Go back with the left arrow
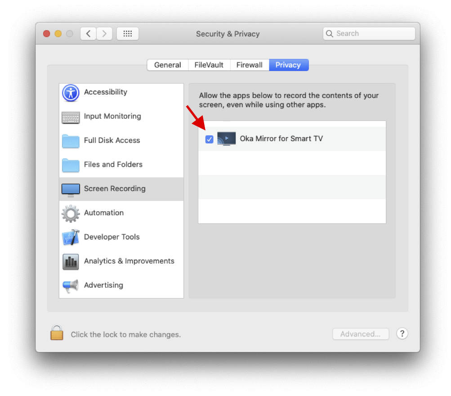 point(88,34)
